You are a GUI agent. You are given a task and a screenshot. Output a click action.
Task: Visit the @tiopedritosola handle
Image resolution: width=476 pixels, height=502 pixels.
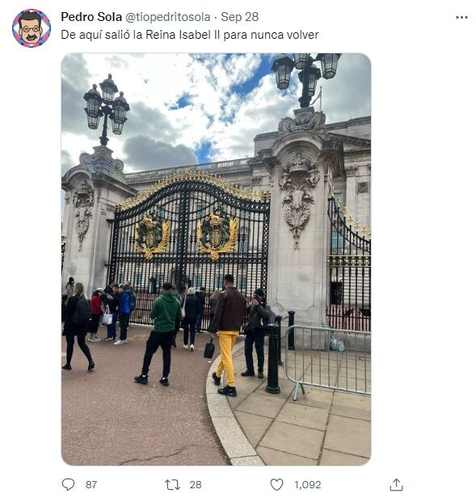tap(167, 17)
